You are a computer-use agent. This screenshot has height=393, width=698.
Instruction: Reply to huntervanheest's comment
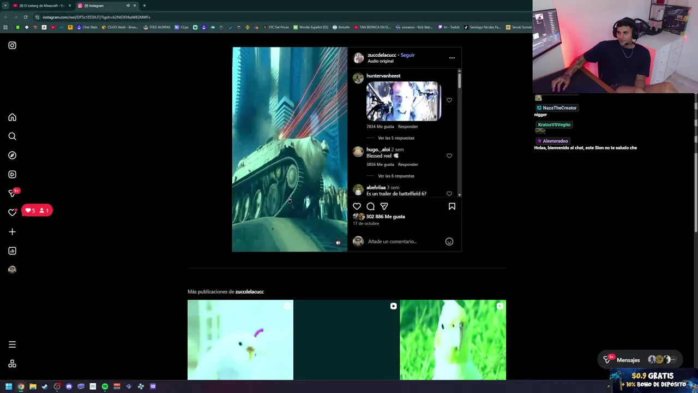[408, 127]
